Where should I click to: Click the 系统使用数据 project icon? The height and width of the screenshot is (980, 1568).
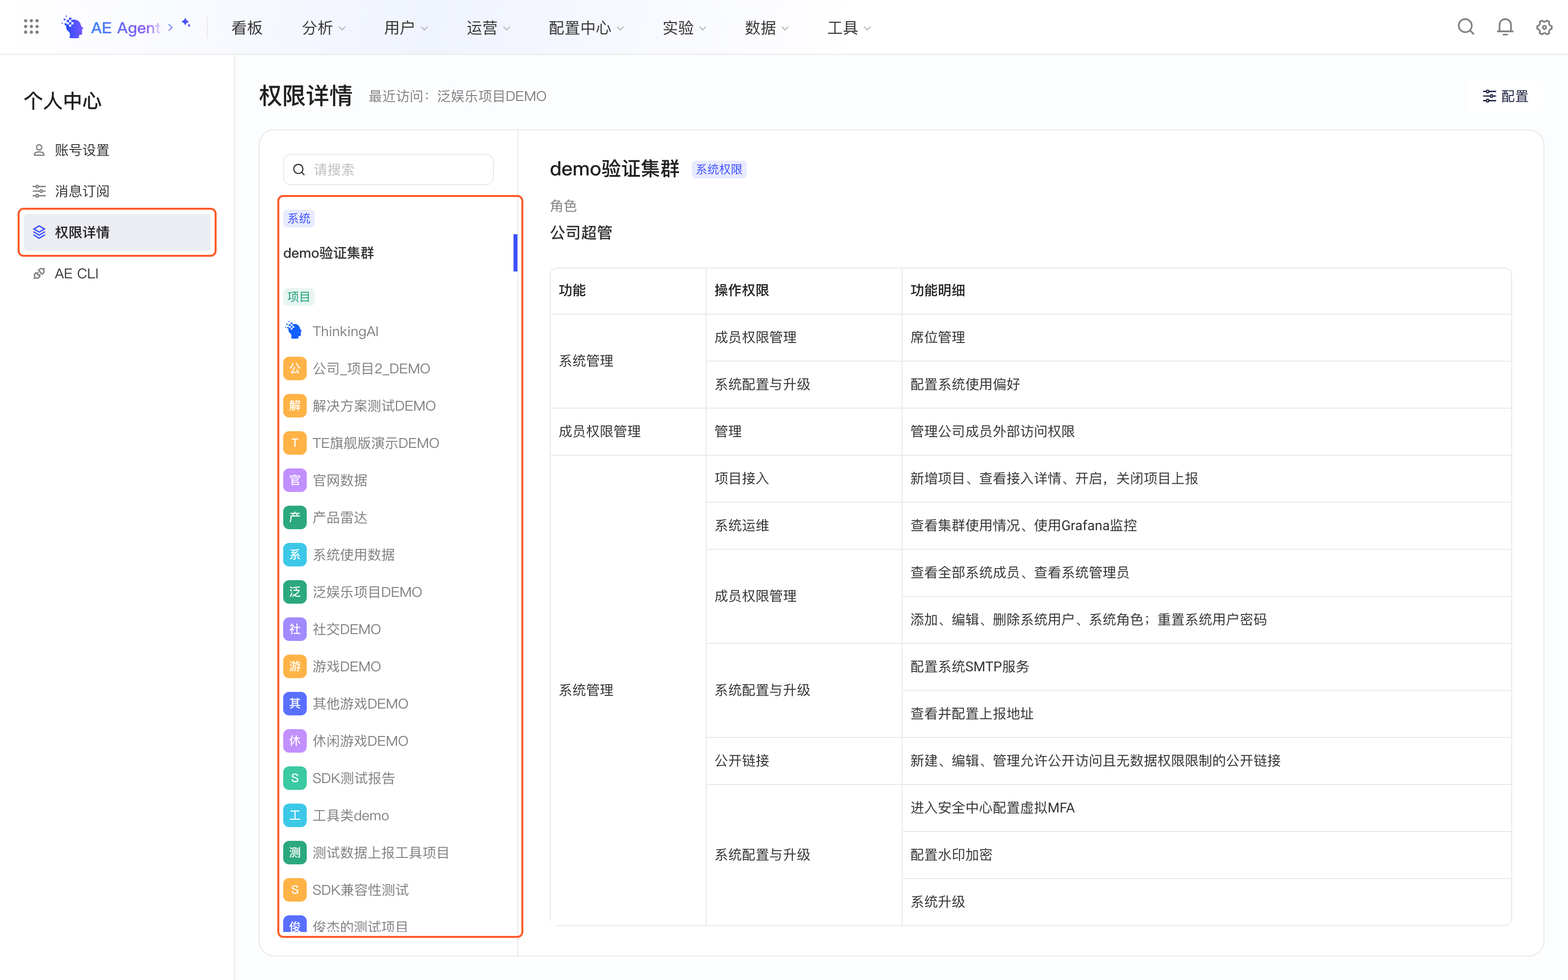click(x=295, y=555)
